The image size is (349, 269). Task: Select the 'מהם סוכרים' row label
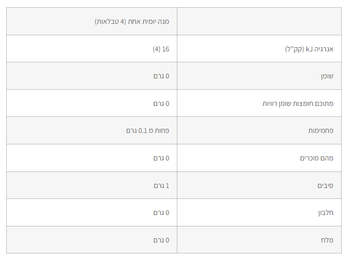pos(316,158)
